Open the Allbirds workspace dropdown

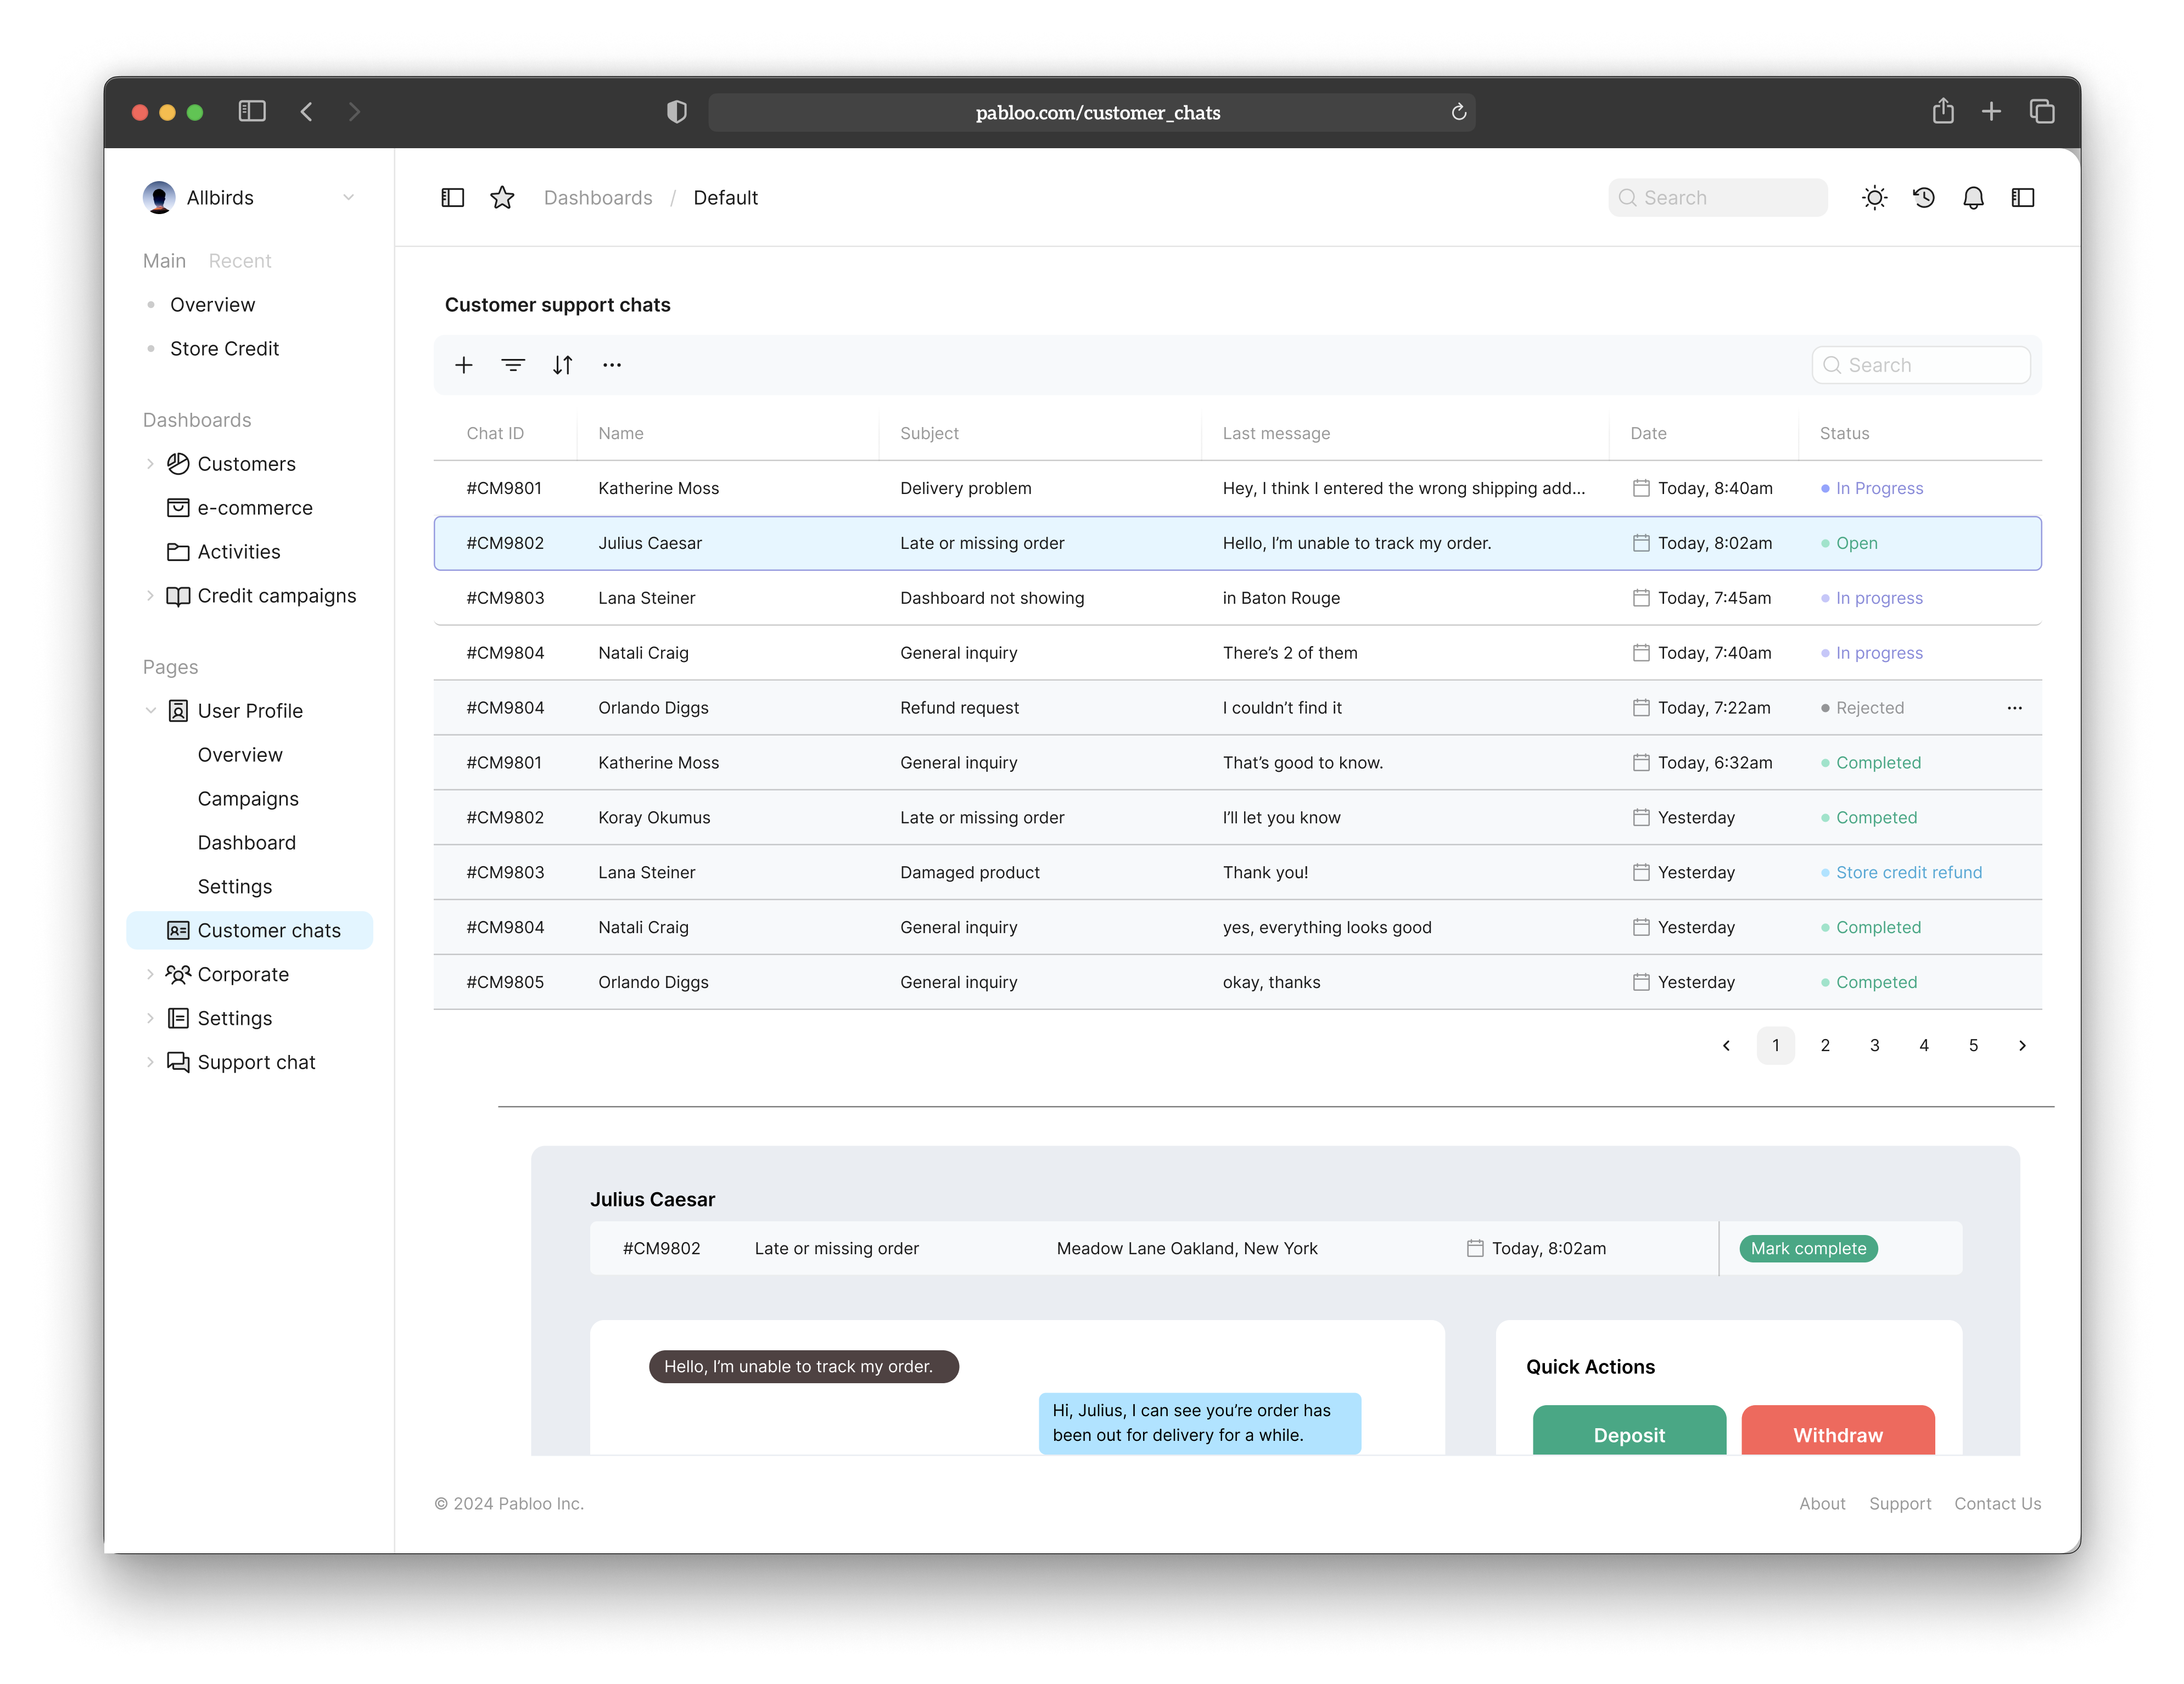click(x=348, y=198)
